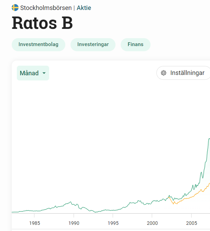Viewport: 210px width, 231px height.
Task: Click the Stockholmsbörsen exchange label
Action: pos(46,8)
